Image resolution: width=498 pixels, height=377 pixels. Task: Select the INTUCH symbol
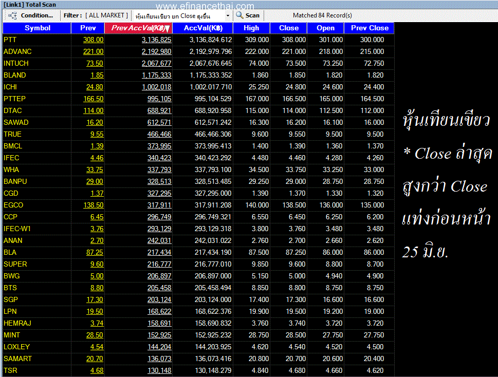point(16,63)
